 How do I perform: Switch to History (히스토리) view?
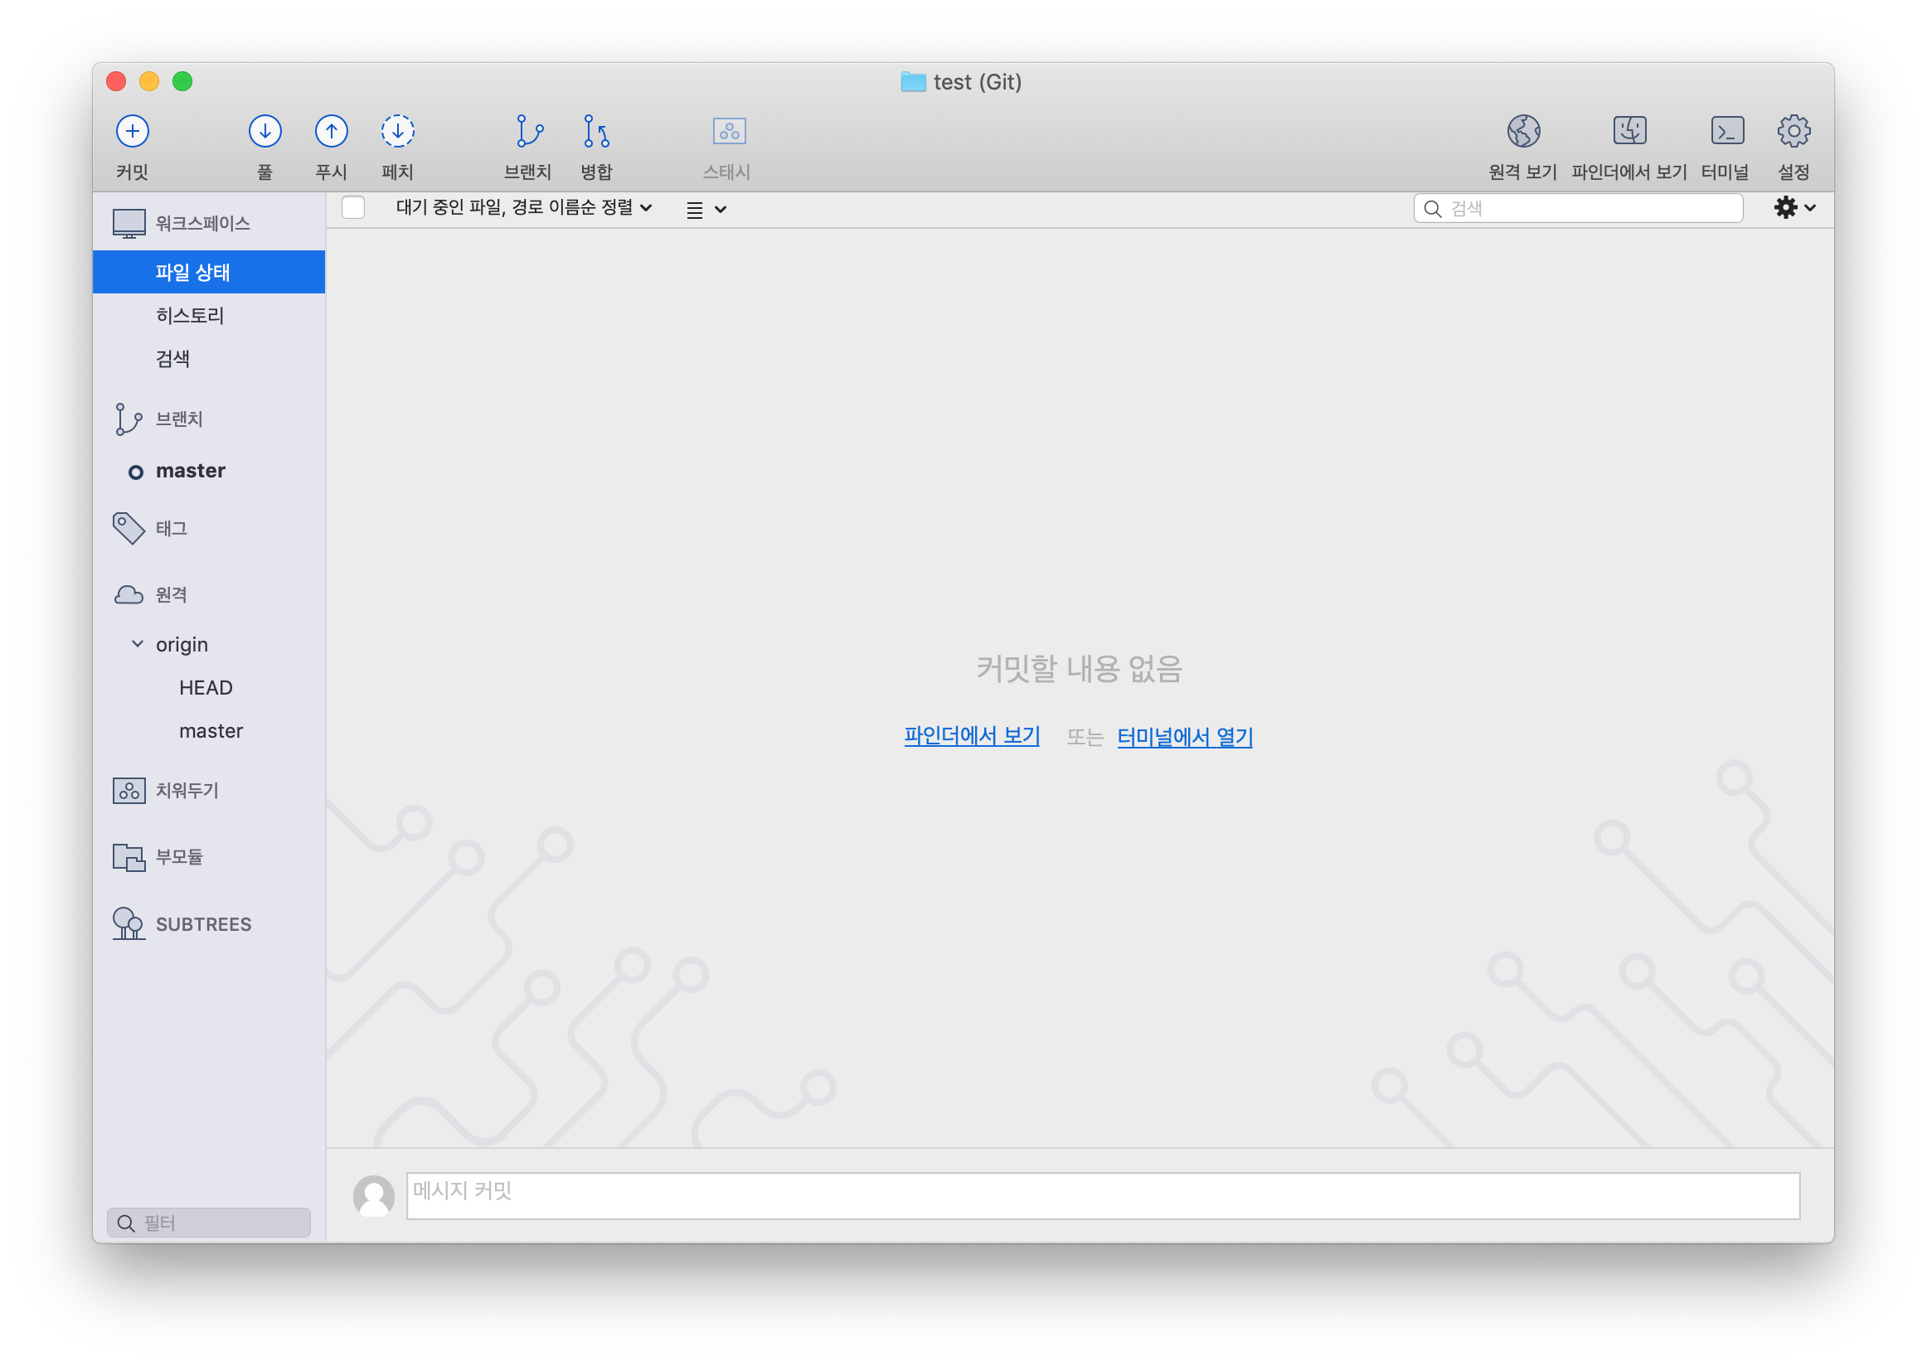tap(190, 316)
